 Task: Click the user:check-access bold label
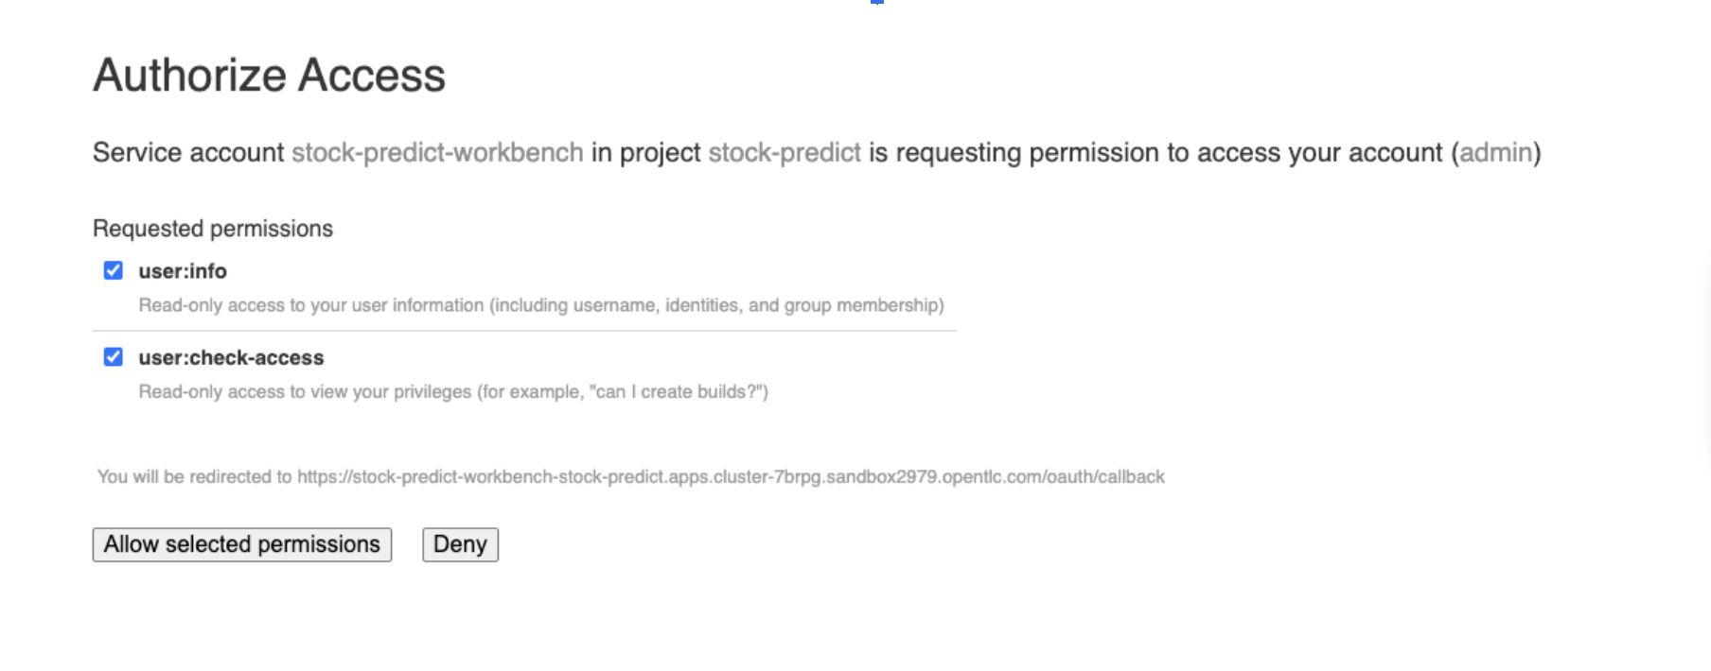click(231, 357)
